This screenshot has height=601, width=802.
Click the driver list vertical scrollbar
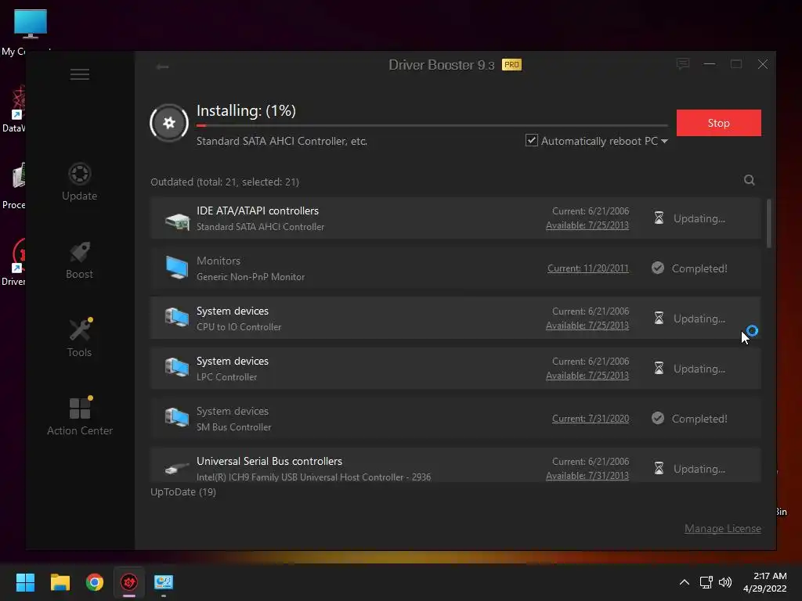pyautogui.click(x=769, y=224)
